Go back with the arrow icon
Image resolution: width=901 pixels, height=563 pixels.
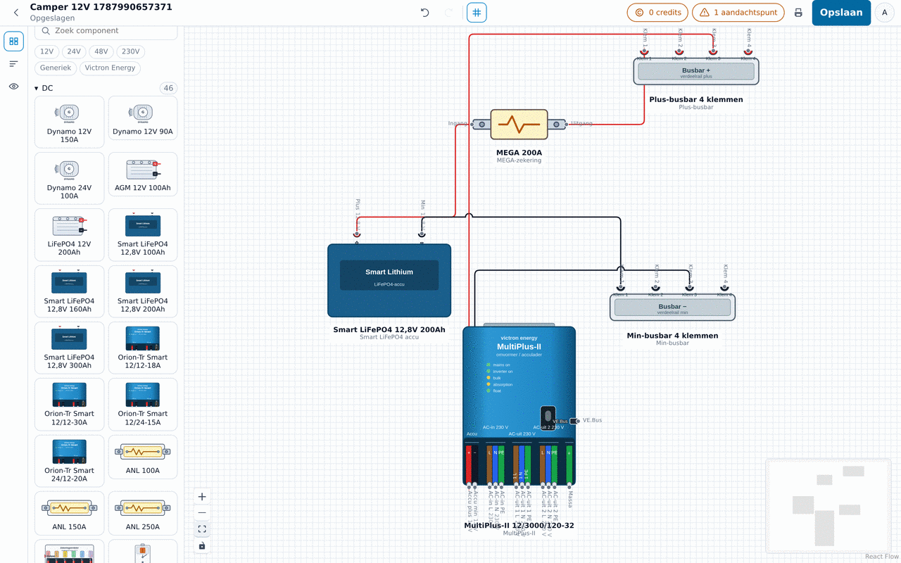tap(16, 13)
